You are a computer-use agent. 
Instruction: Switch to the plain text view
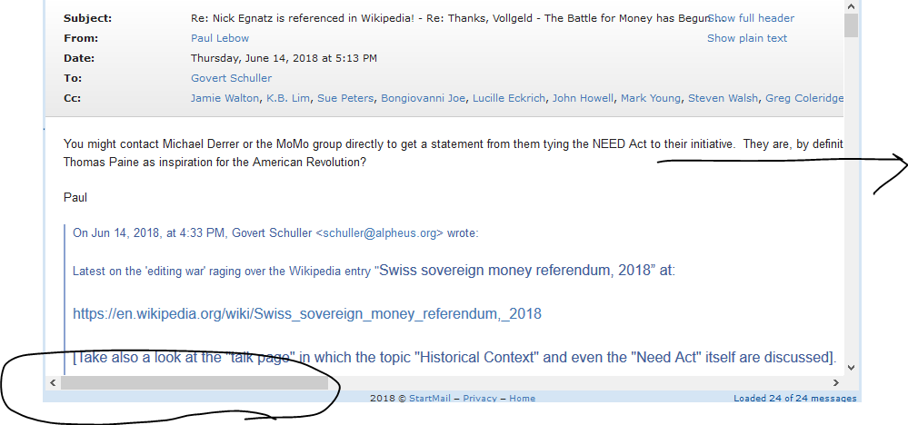747,38
